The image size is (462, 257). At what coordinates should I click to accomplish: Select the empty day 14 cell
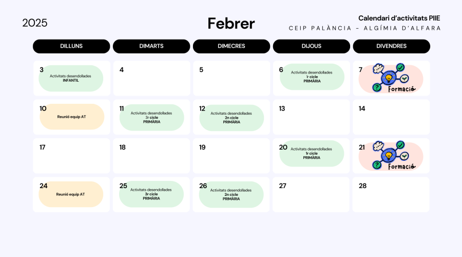click(391, 117)
